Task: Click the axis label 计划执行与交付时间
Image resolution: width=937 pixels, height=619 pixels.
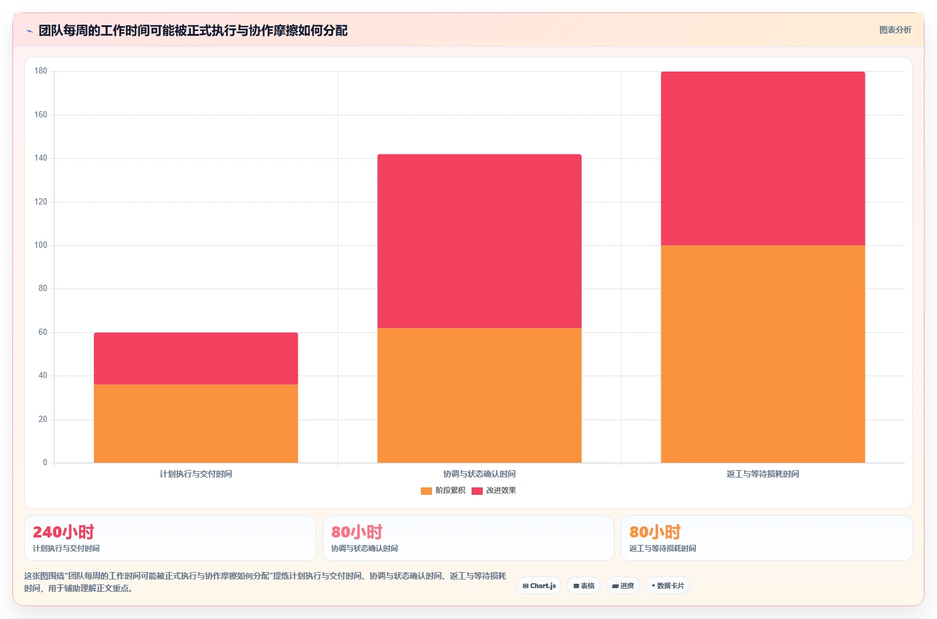Action: pos(196,474)
